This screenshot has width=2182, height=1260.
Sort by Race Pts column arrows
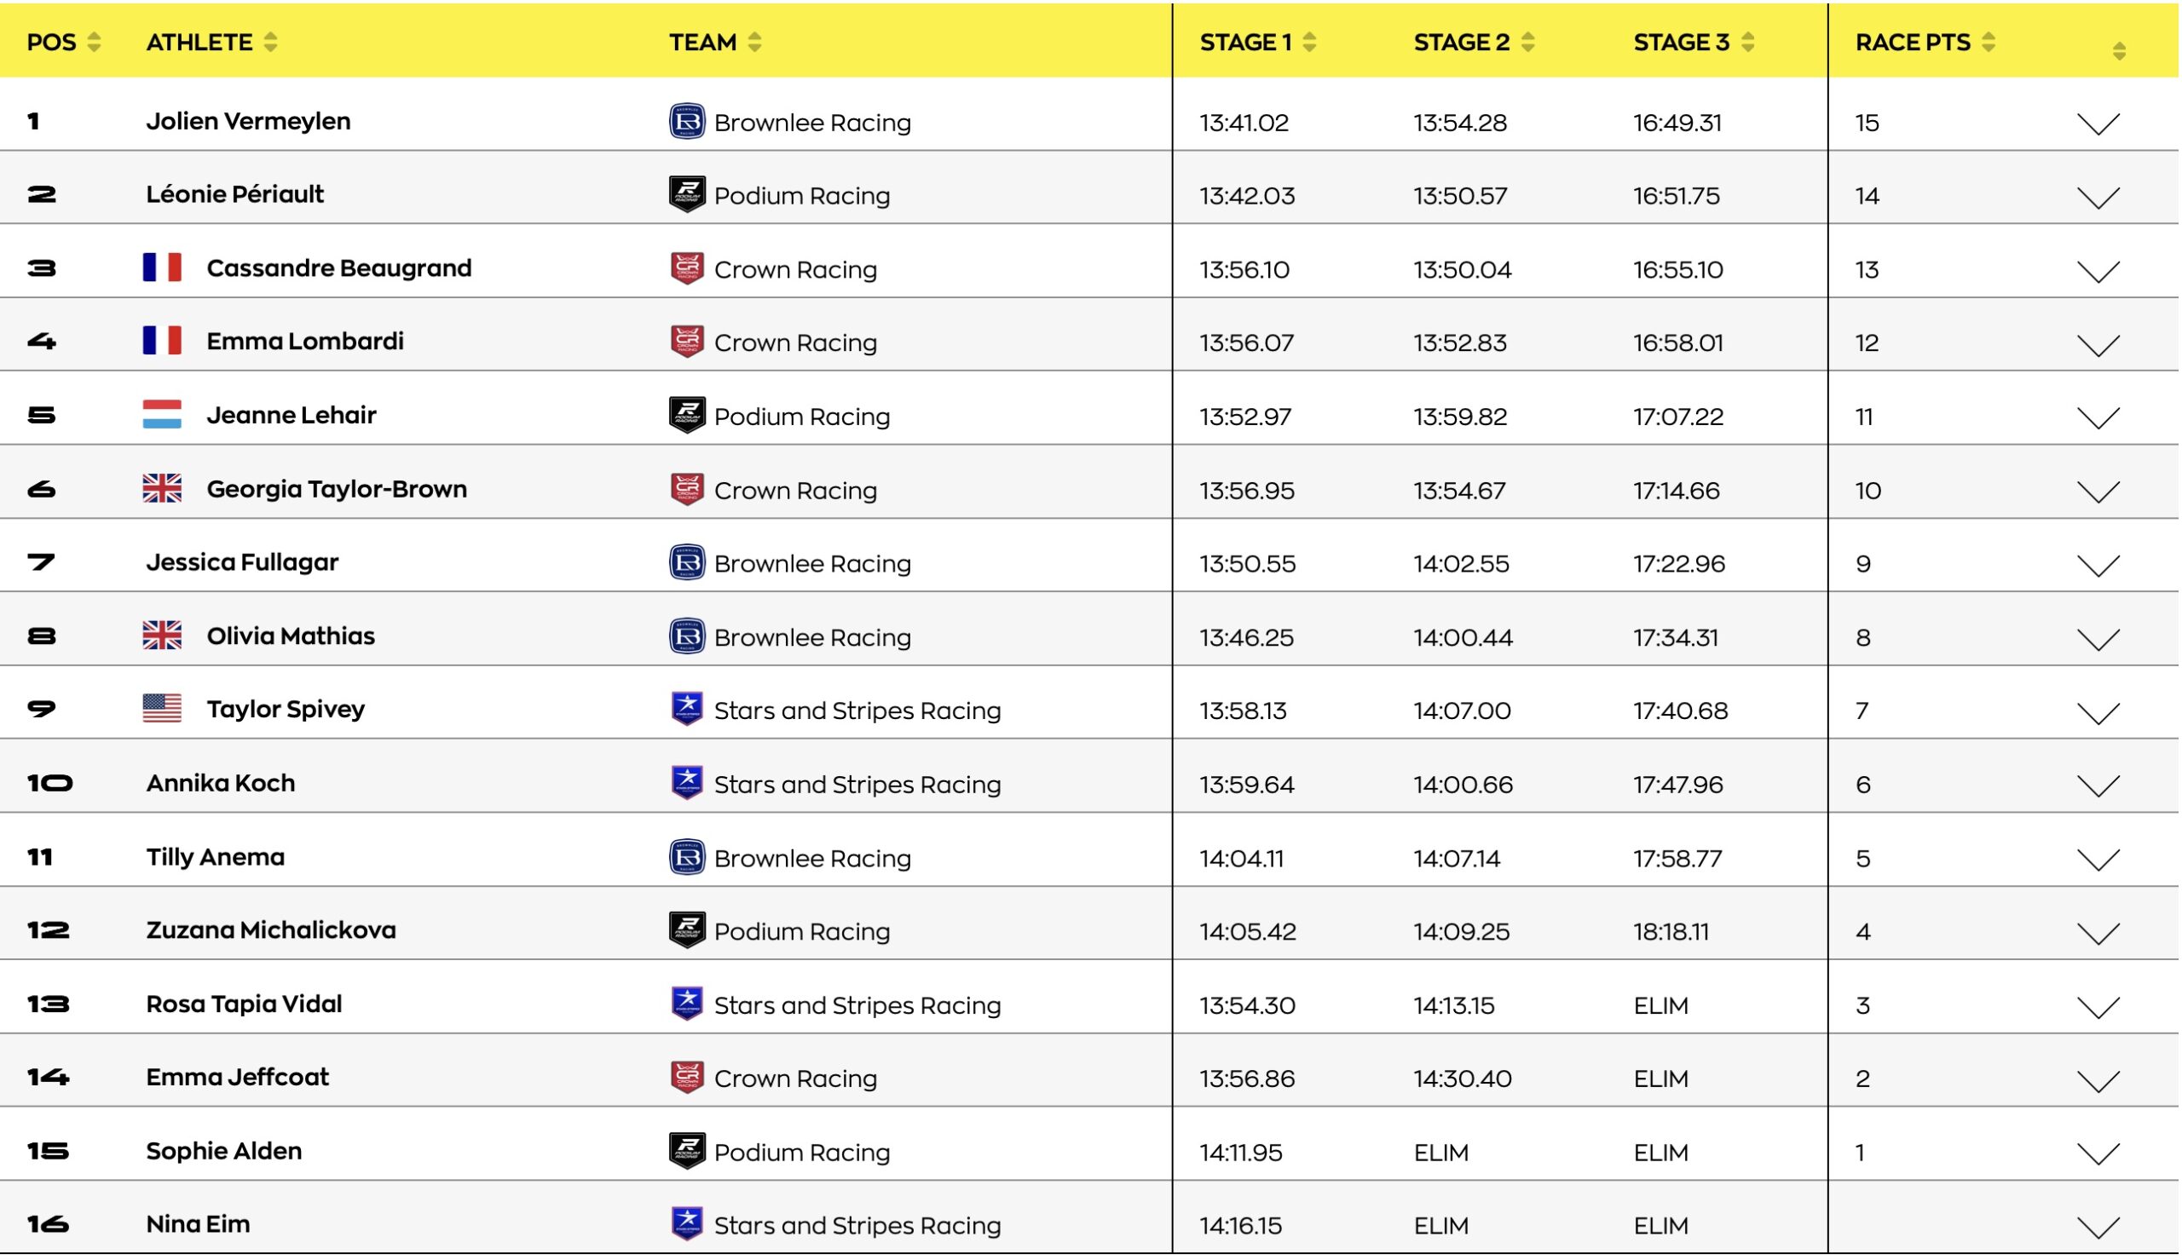(1988, 42)
